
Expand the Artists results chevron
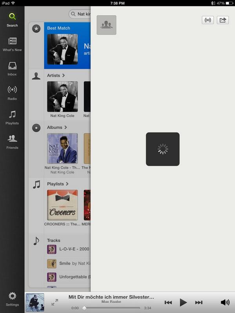pos(63,76)
